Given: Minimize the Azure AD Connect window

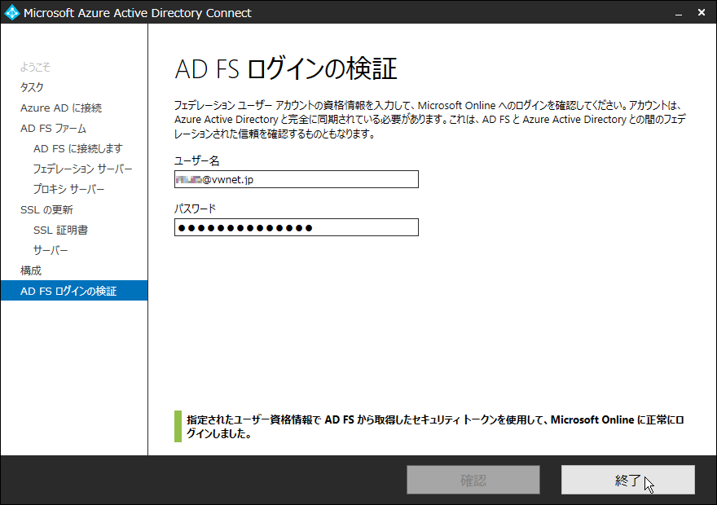Looking at the screenshot, I should click(679, 13).
